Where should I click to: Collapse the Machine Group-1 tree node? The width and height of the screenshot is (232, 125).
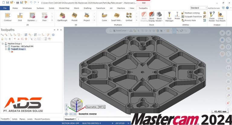[x=3, y=44]
